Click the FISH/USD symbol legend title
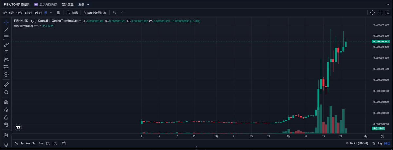 pos(48,21)
